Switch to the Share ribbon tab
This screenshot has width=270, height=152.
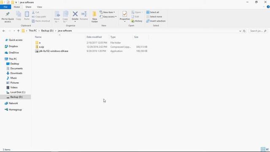click(28, 7)
